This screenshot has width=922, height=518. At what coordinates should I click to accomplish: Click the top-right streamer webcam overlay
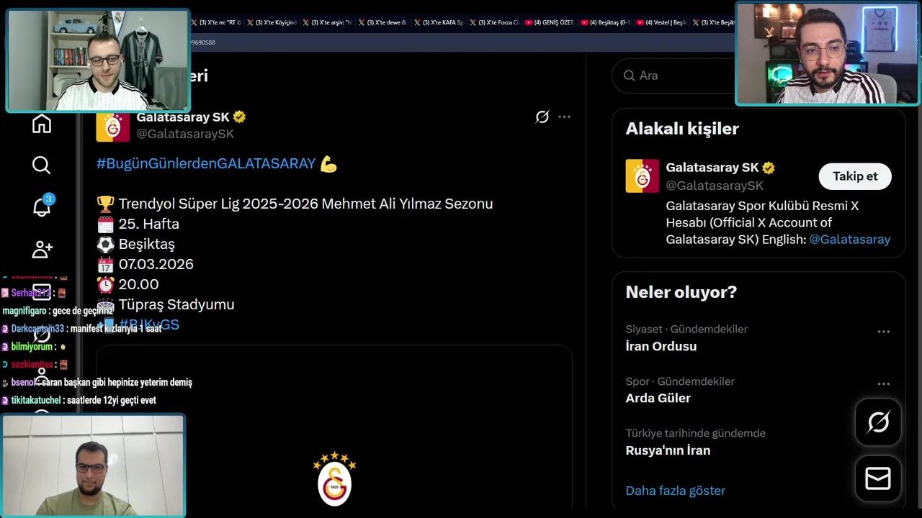827,54
